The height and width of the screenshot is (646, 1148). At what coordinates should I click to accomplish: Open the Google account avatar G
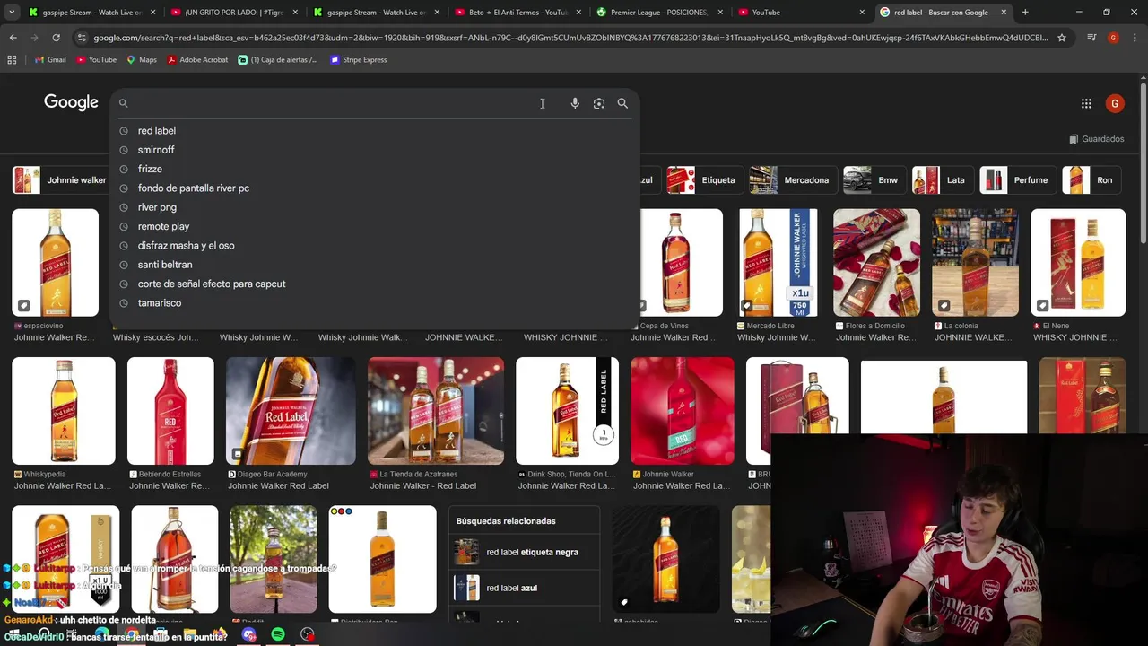1115,103
